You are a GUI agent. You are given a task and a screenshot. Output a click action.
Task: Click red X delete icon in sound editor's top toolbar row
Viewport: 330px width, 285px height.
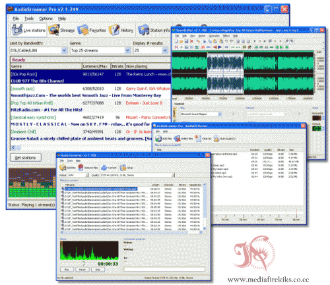coord(191,41)
